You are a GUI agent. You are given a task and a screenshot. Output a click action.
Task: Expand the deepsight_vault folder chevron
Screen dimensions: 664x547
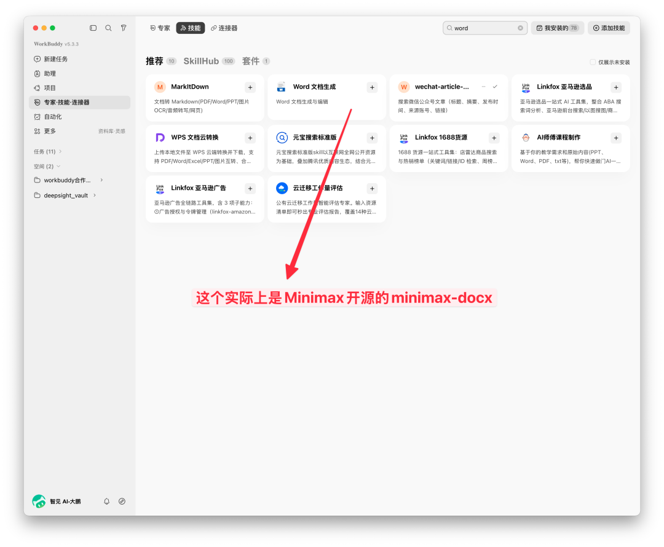coord(95,195)
